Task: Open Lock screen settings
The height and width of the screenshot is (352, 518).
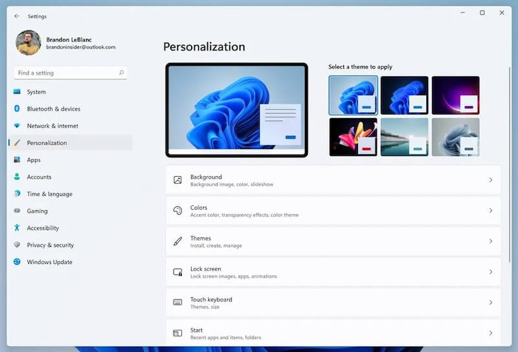Action: (333, 272)
